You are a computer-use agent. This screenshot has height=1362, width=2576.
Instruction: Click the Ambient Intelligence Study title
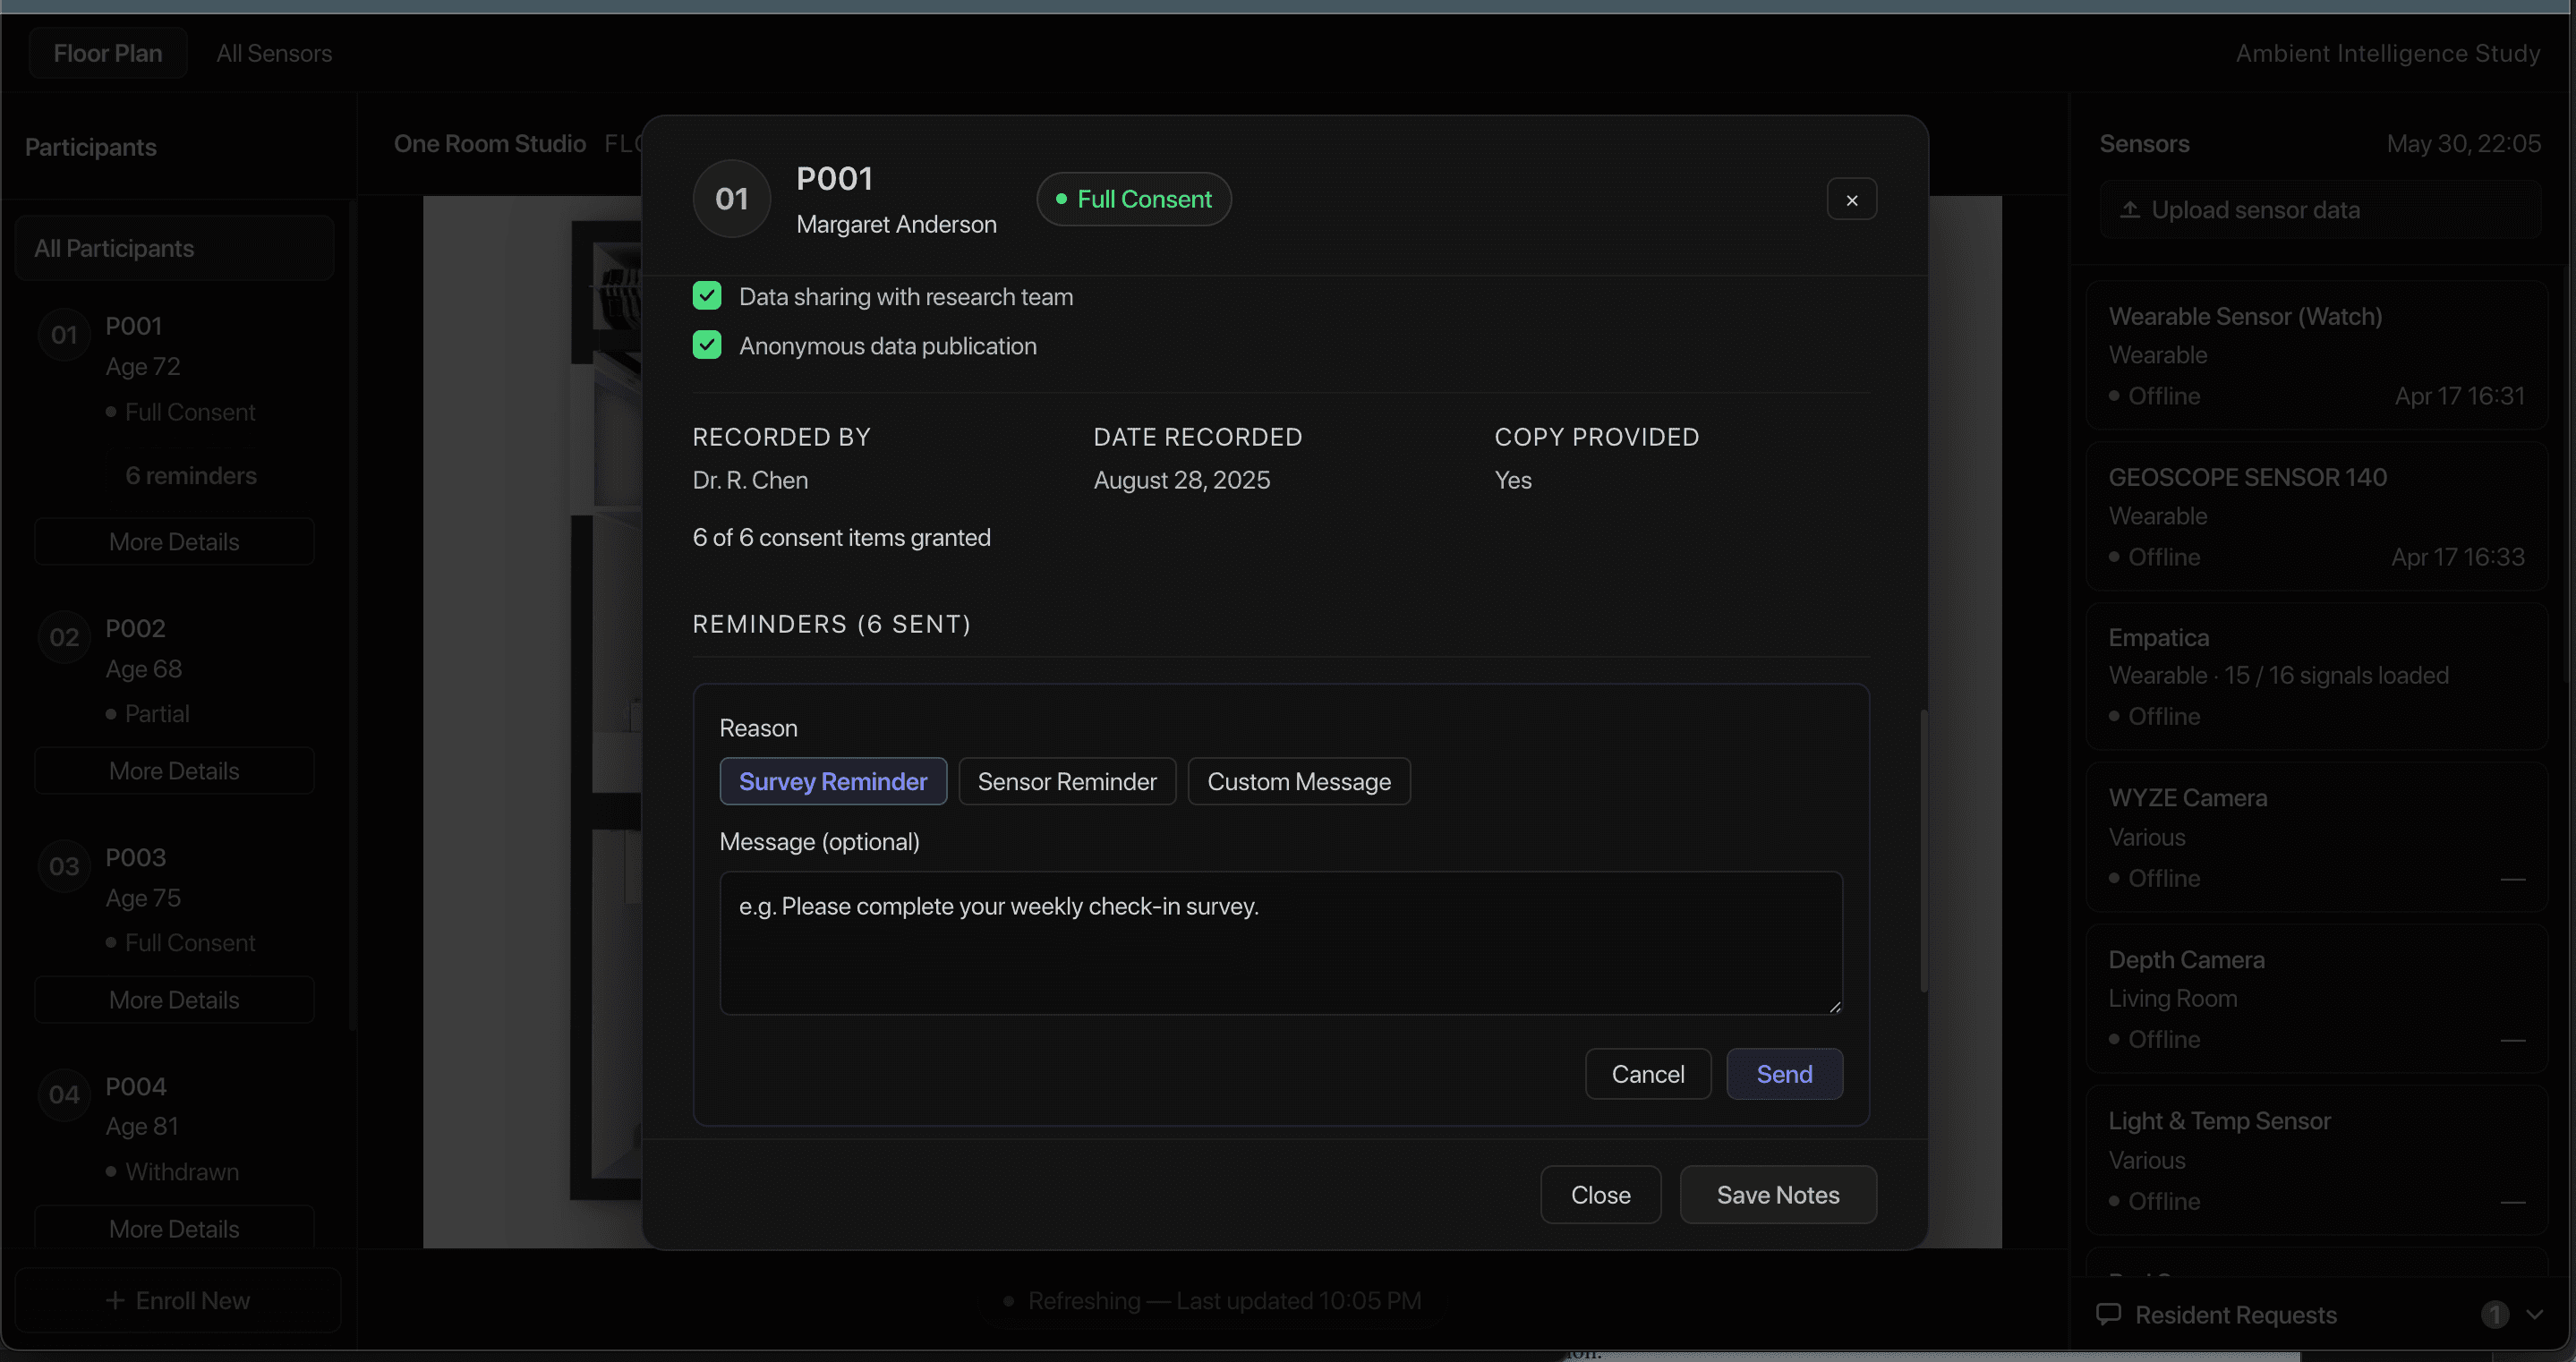click(2387, 53)
